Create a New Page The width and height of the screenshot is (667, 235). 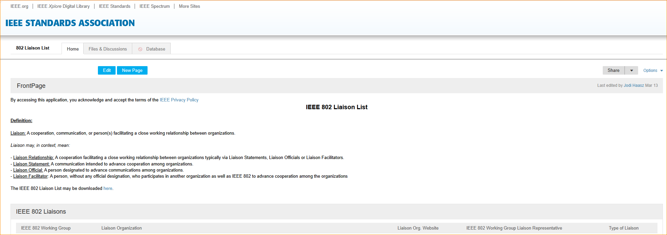(132, 70)
